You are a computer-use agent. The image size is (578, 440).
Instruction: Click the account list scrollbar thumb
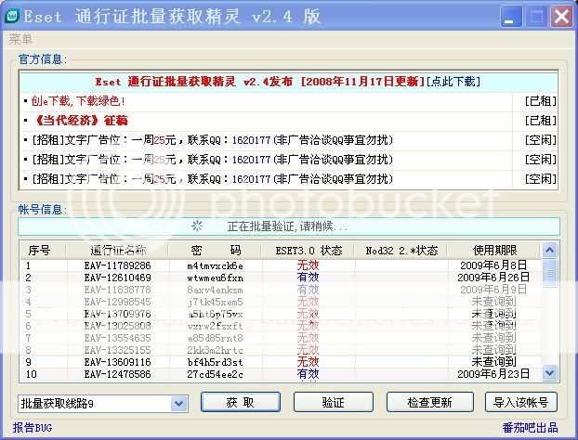pyautogui.click(x=549, y=273)
